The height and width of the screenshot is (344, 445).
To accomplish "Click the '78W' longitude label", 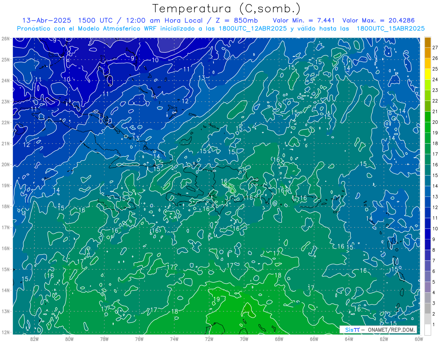I will tap(104, 338).
